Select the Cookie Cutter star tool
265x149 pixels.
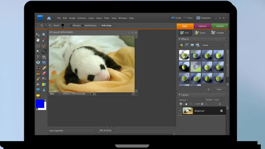[x=38, y=63]
